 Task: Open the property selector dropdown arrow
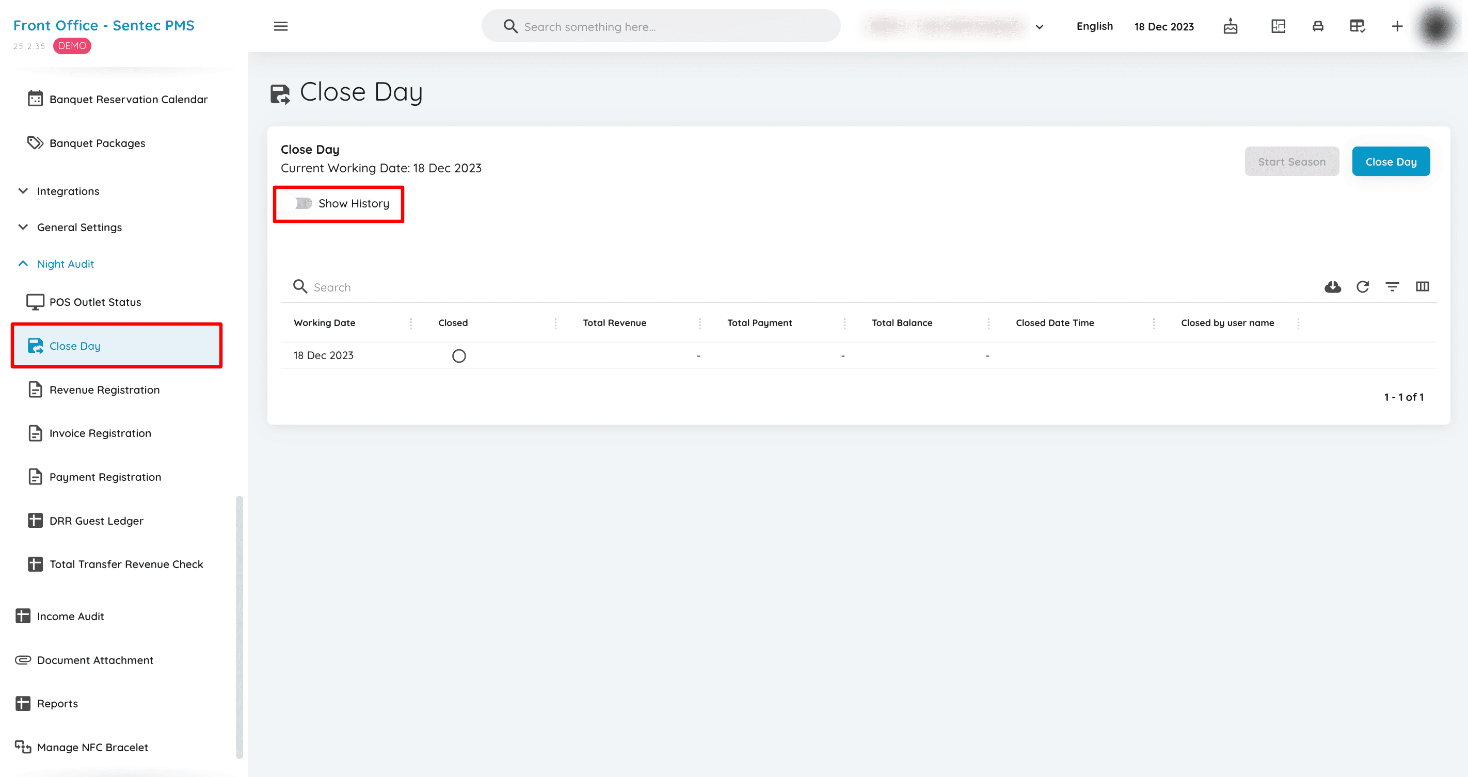pos(1040,27)
